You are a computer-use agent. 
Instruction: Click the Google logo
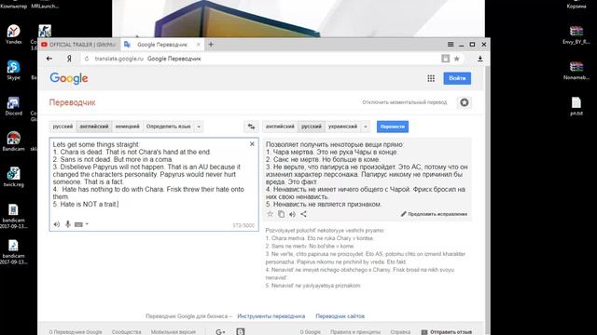(69, 78)
